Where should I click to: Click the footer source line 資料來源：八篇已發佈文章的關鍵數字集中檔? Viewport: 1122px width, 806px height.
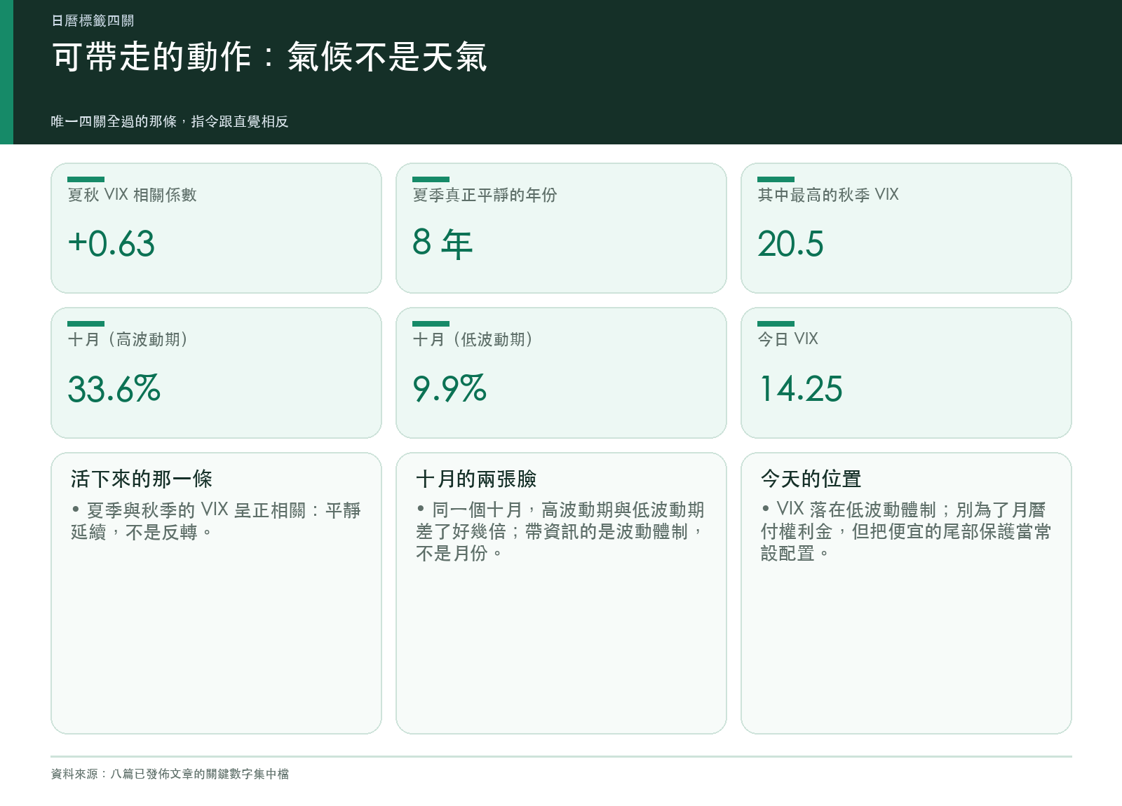170,774
